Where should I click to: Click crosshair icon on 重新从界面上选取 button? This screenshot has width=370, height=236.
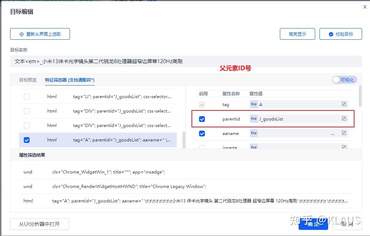tap(21, 34)
